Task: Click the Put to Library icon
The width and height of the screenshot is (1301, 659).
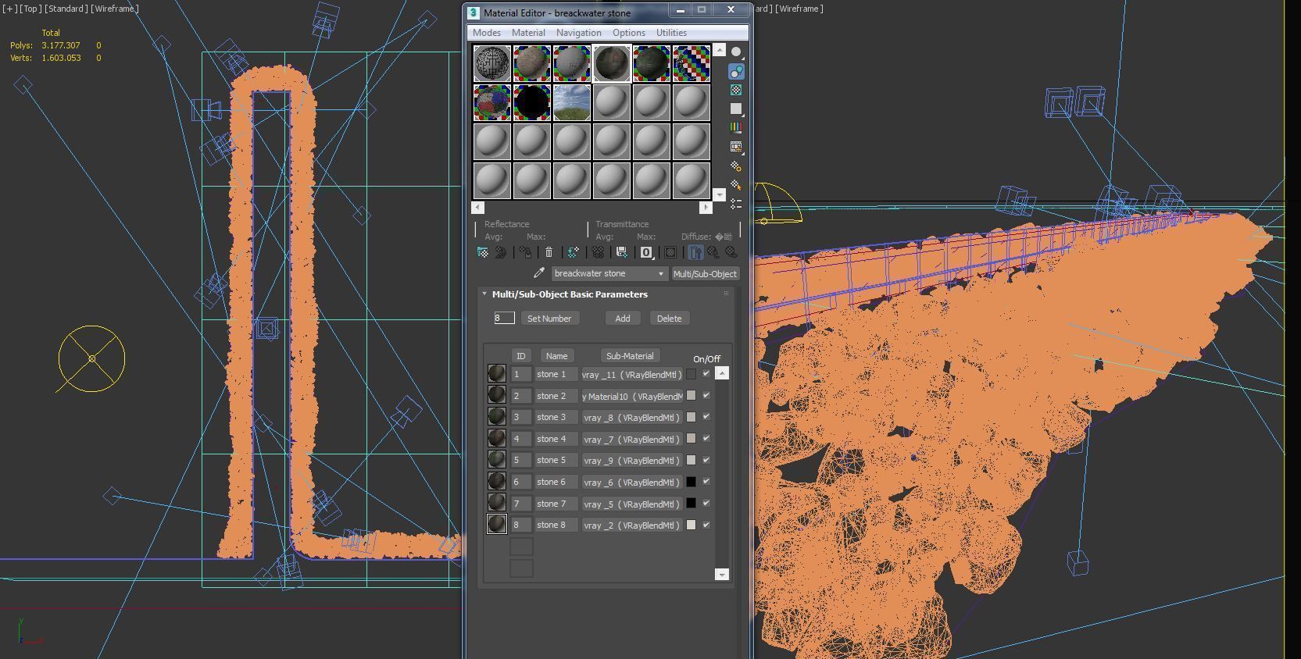Action: 621,252
